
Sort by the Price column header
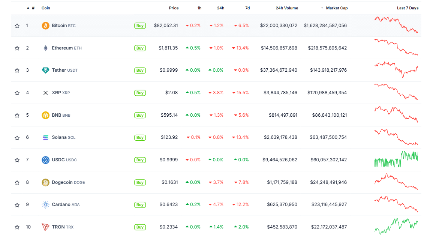(174, 8)
